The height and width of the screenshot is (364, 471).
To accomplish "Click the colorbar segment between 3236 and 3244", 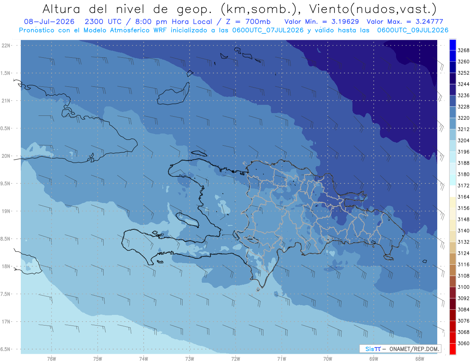I will [x=452, y=90].
